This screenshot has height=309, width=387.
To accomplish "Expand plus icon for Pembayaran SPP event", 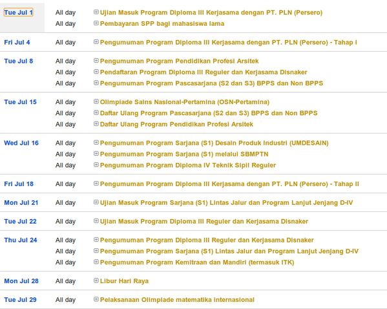I will (x=96, y=23).
